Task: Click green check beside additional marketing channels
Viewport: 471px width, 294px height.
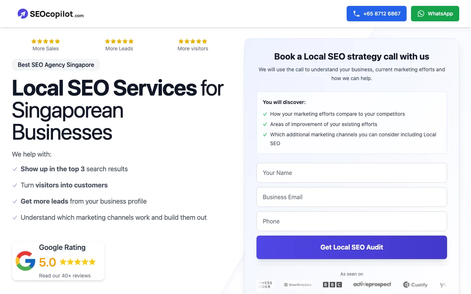Action: 265,135
